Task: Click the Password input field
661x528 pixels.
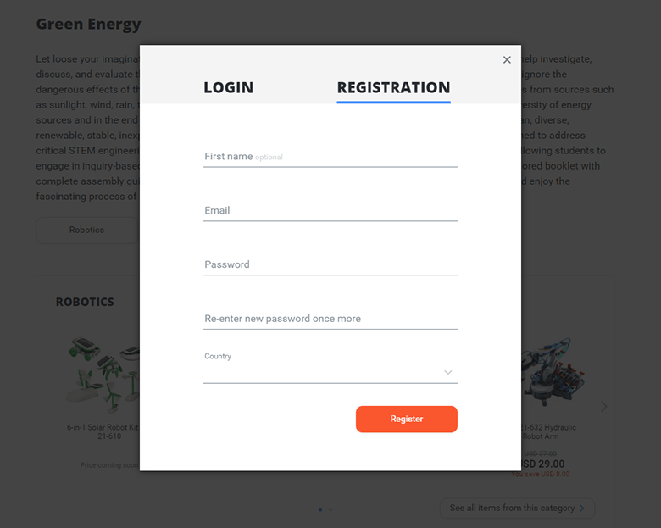Action: [x=330, y=264]
